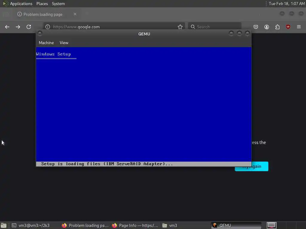Minimize the QEMU window

point(231,33)
